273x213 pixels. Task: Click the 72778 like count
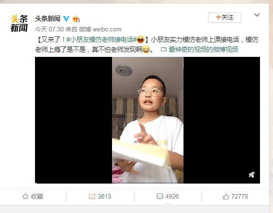coord(239,197)
